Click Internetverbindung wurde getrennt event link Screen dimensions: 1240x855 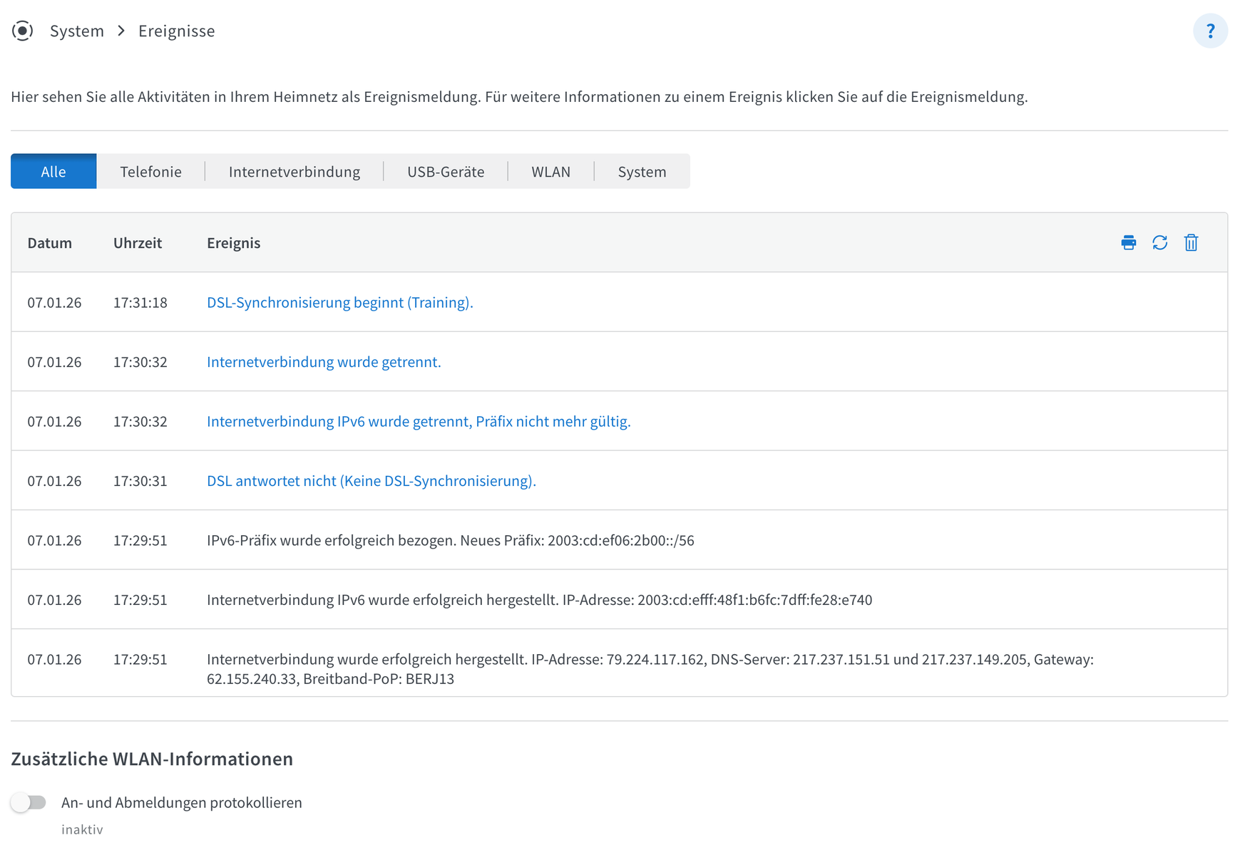[x=324, y=362]
